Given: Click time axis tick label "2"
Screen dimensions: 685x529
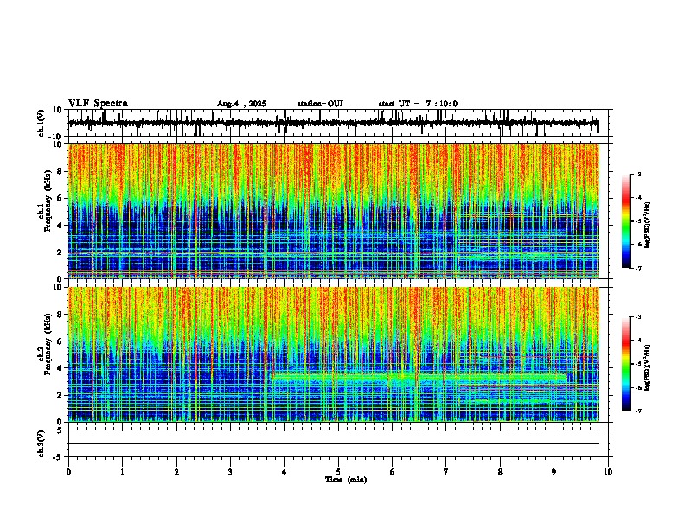Looking at the screenshot, I should click(x=176, y=472).
